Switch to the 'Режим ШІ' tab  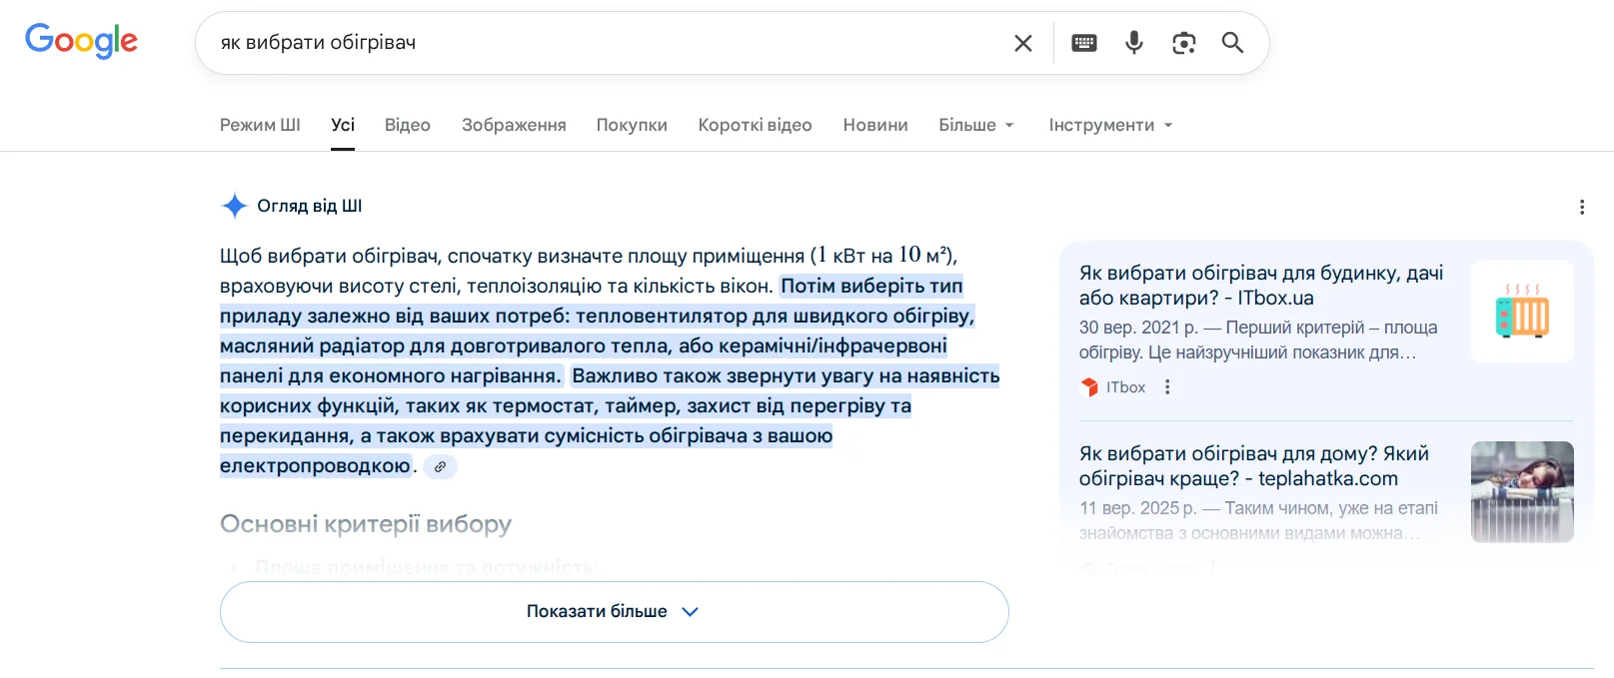pos(260,125)
